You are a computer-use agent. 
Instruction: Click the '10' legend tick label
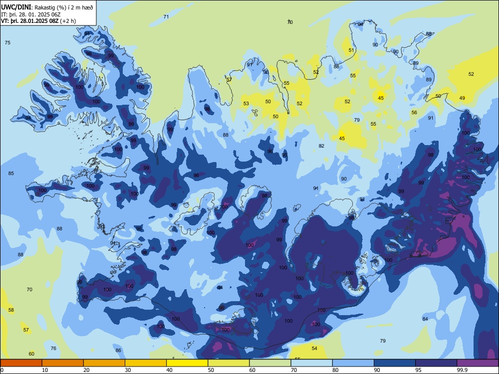tap(45, 370)
